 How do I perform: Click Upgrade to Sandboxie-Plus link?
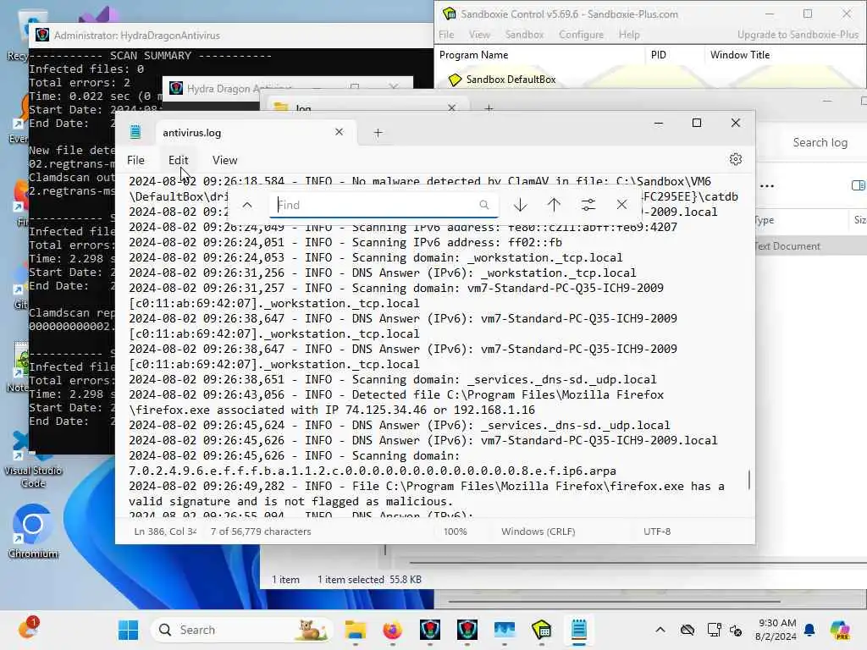[798, 35]
